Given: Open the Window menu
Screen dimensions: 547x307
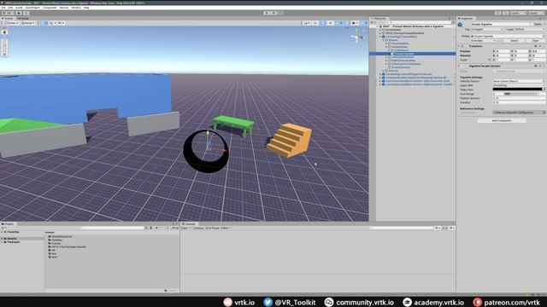Looking at the screenshot, I should click(x=76, y=8).
